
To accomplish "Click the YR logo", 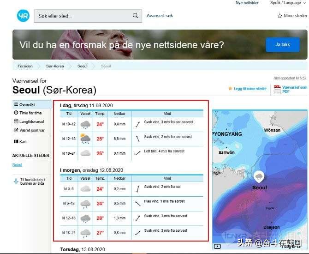I will [23, 16].
